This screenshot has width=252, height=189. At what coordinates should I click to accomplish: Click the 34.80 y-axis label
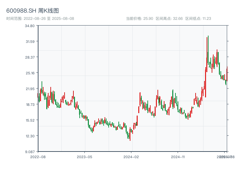(x=30, y=26)
